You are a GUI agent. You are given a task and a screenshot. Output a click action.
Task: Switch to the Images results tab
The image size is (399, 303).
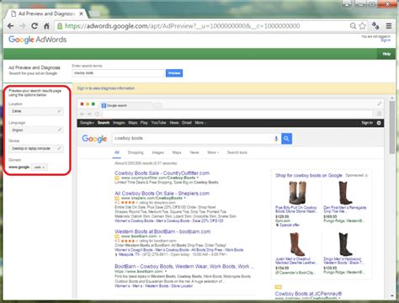(157, 152)
